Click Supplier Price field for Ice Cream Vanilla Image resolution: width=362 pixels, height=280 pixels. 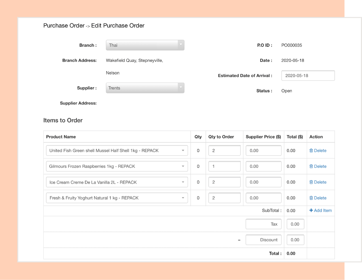pyautogui.click(x=263, y=182)
